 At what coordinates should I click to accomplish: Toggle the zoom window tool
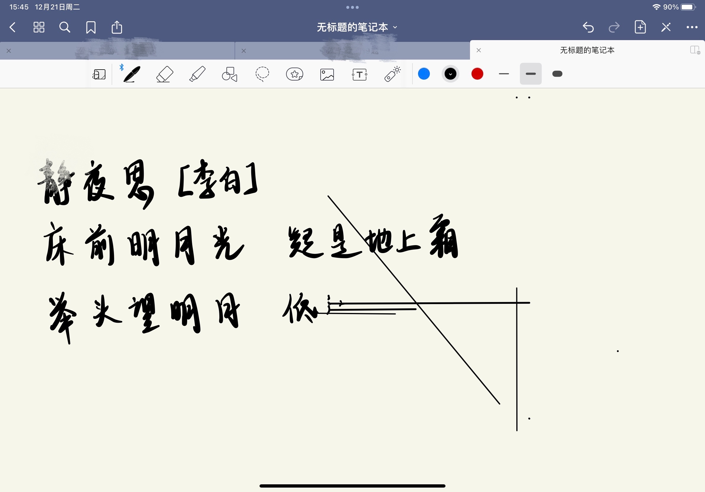pyautogui.click(x=99, y=75)
